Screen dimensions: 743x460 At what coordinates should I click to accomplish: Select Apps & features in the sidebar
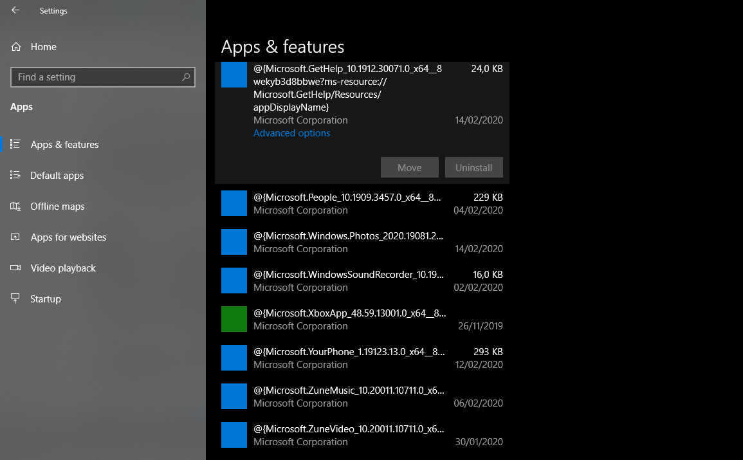pyautogui.click(x=64, y=145)
